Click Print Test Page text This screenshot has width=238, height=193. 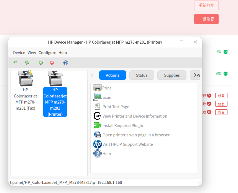[x=116, y=107]
